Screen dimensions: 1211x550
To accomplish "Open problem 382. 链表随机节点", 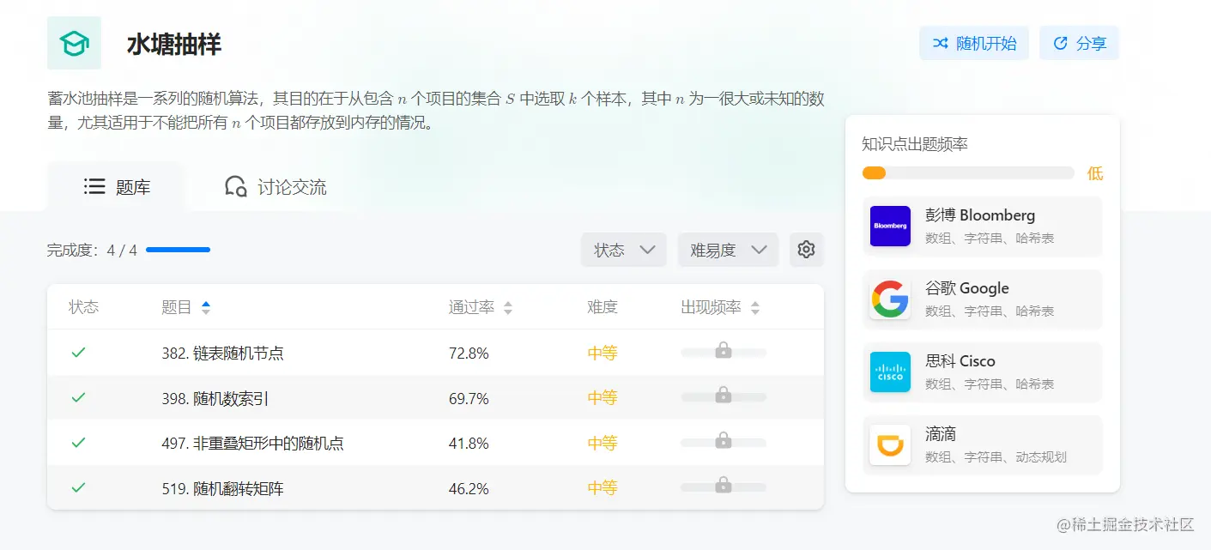I will click(222, 353).
